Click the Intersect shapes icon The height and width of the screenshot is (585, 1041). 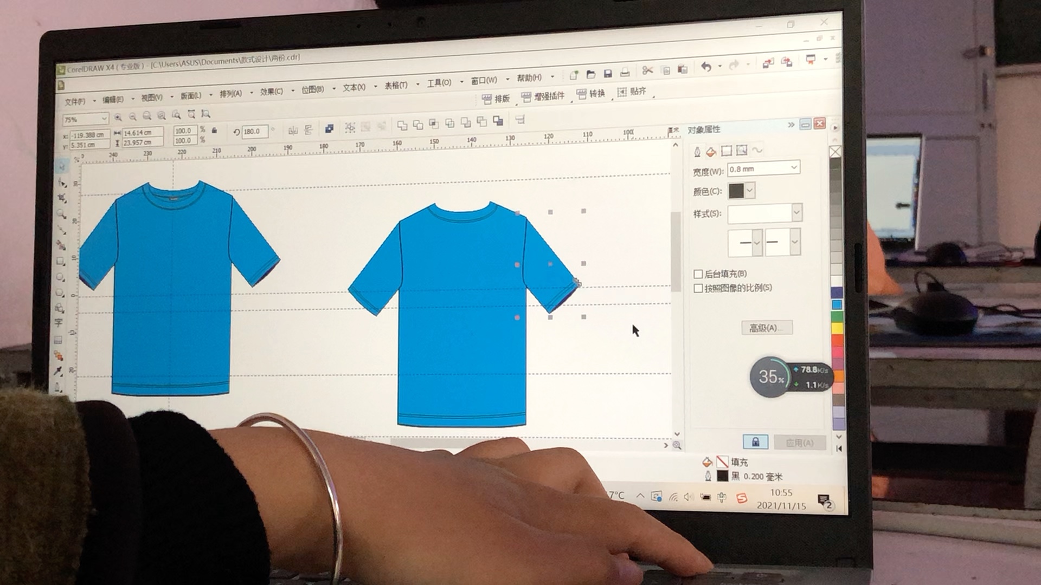434,124
